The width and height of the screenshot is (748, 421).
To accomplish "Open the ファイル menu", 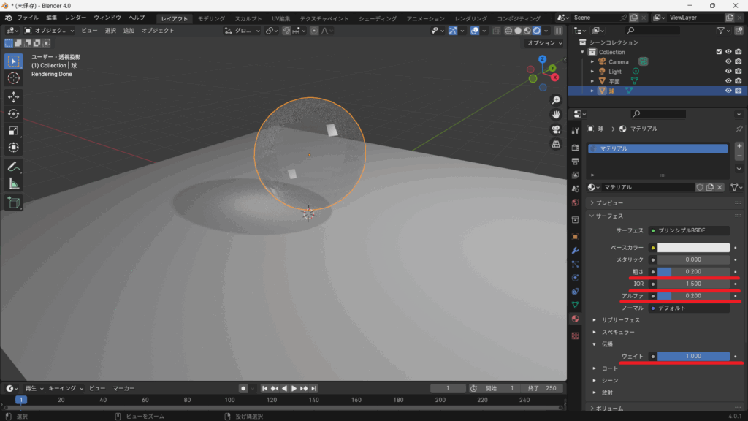I will [x=28, y=18].
